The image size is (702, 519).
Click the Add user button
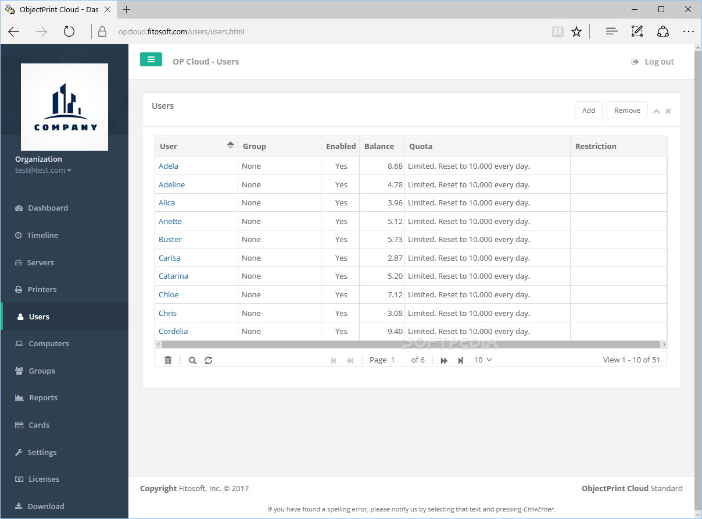[589, 111]
